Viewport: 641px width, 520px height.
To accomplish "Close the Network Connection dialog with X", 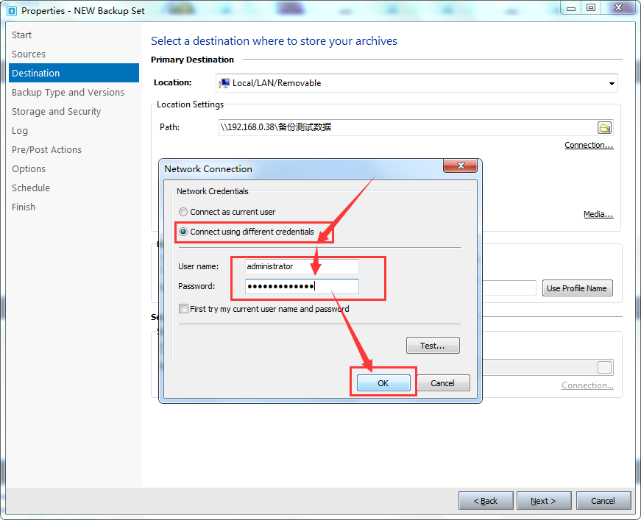I will point(461,166).
